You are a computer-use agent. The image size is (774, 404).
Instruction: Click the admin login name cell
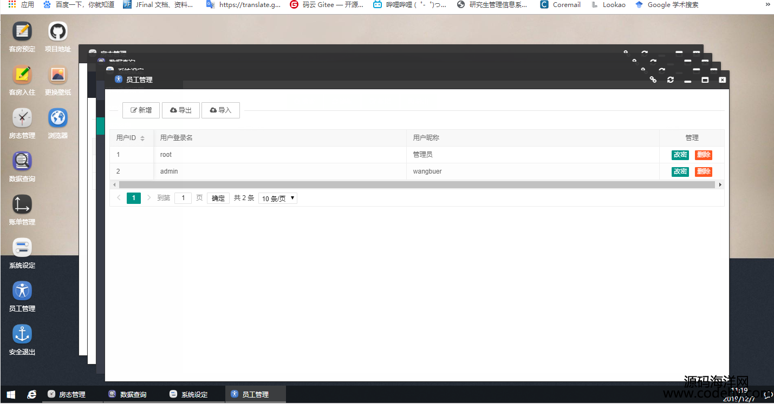point(280,171)
